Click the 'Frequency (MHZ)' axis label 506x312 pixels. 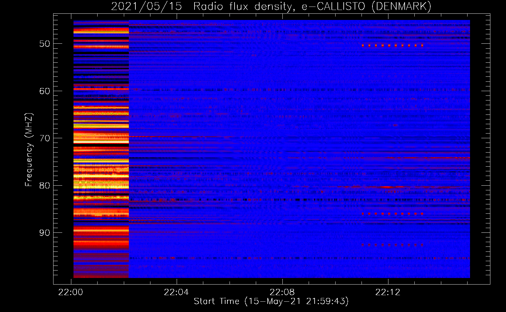point(29,150)
